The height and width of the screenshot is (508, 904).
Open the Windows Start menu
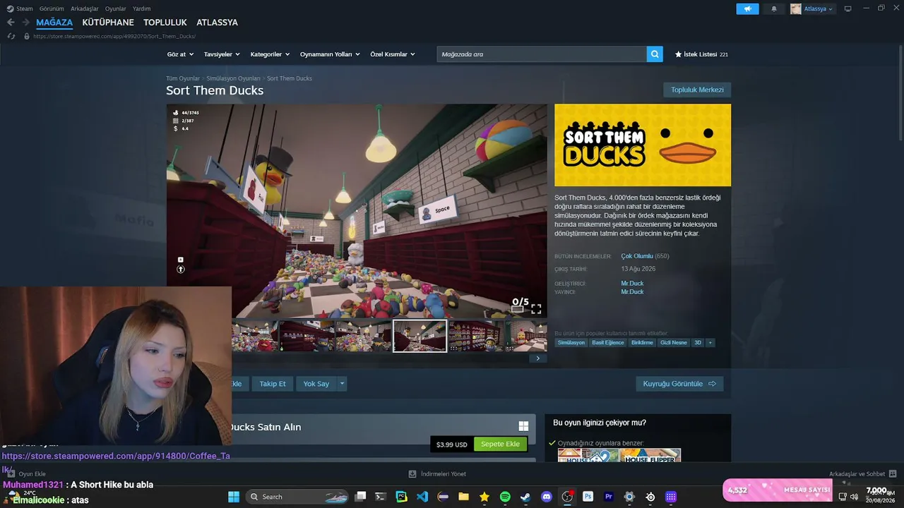point(233,497)
